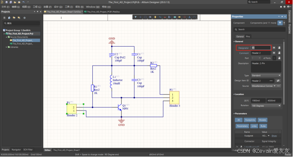
Task: Select the place wire tool in active bar
Action: 160,17
